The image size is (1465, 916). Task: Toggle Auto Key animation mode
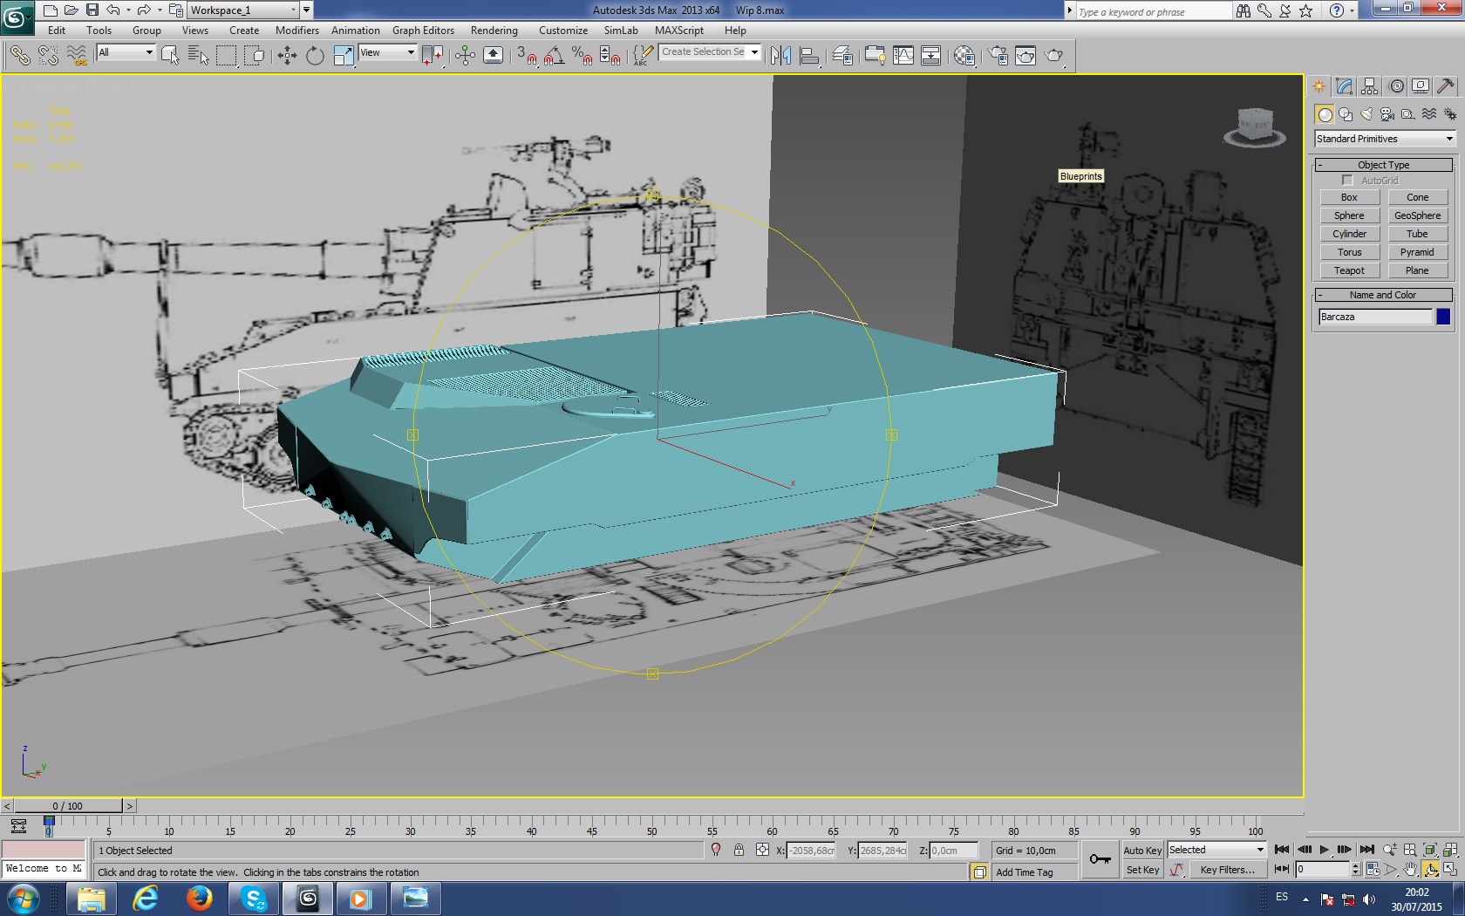(1141, 851)
